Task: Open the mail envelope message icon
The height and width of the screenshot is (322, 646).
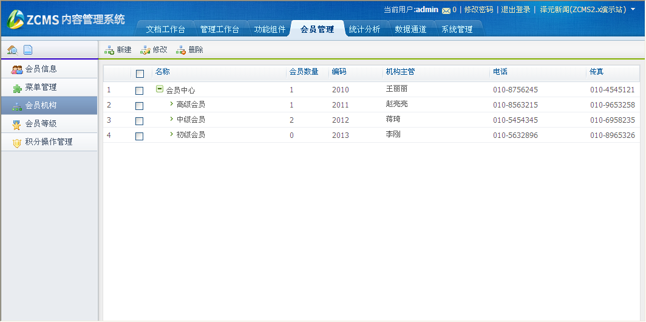Action: [446, 10]
